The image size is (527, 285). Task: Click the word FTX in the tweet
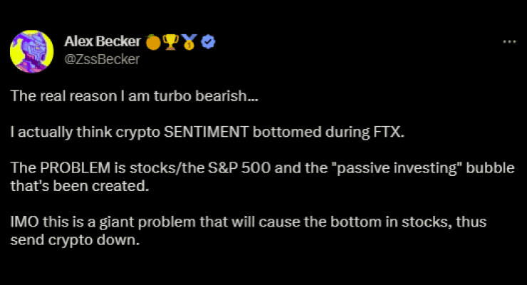pos(389,132)
